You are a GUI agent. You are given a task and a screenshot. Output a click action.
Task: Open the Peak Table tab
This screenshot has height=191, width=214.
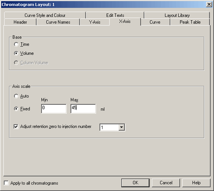click(x=190, y=22)
